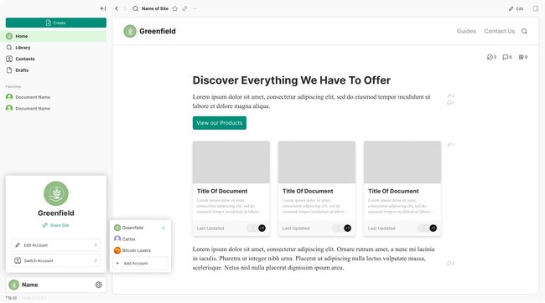
Task: Open the first document card thumbnail
Action: (x=231, y=162)
